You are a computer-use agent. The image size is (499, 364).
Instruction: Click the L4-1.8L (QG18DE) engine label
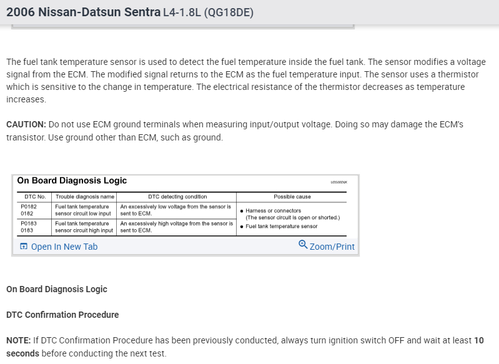[x=207, y=12]
